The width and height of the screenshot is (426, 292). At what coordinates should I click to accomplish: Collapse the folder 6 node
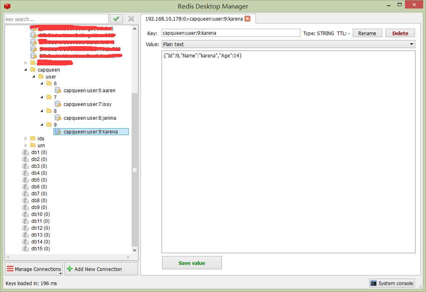click(42, 83)
